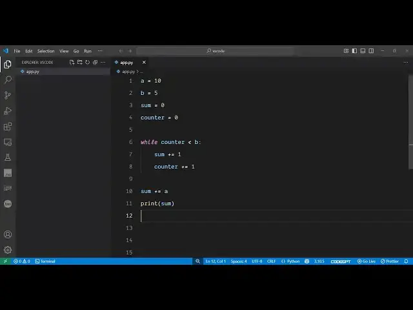Show errors and warnings count

(22, 261)
